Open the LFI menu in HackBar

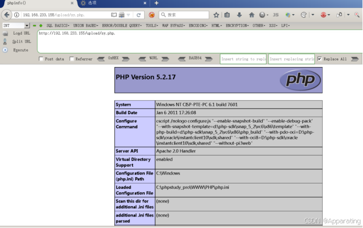285,26
